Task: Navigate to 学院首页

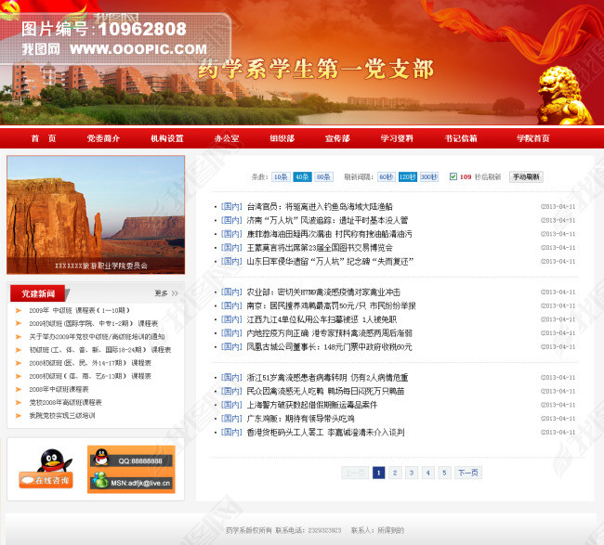Action: [x=533, y=138]
